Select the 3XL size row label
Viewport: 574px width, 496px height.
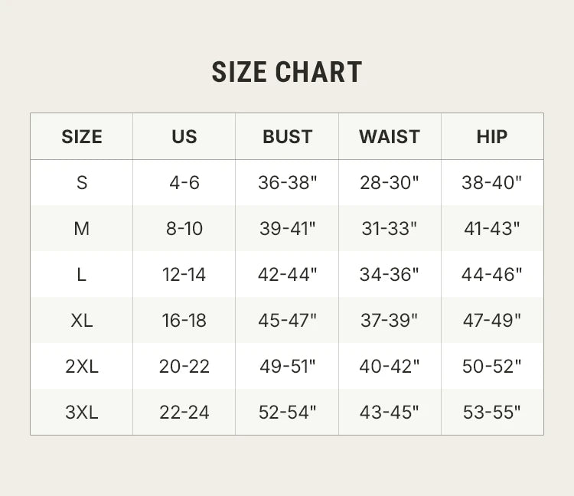click(x=82, y=413)
